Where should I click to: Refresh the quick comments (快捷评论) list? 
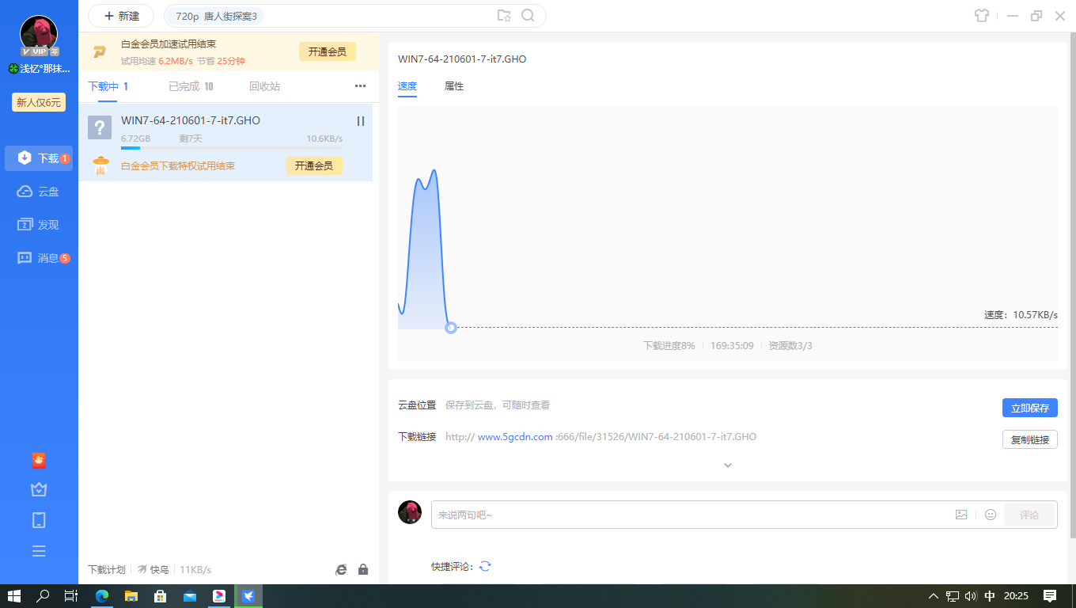pos(485,566)
